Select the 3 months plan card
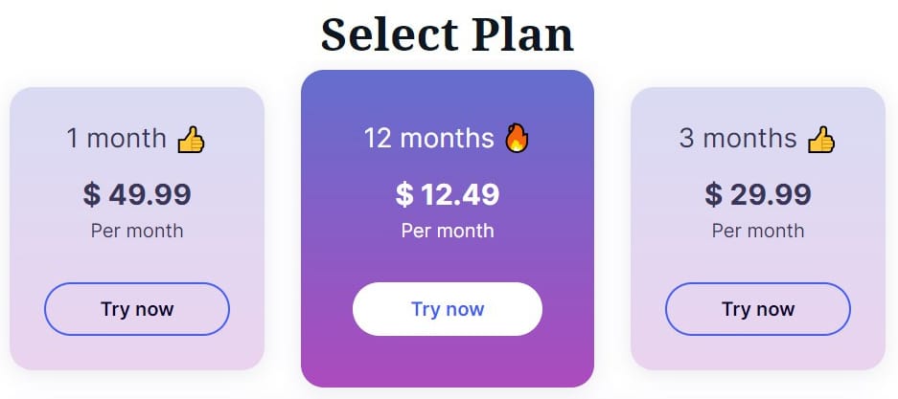 pos(758,229)
